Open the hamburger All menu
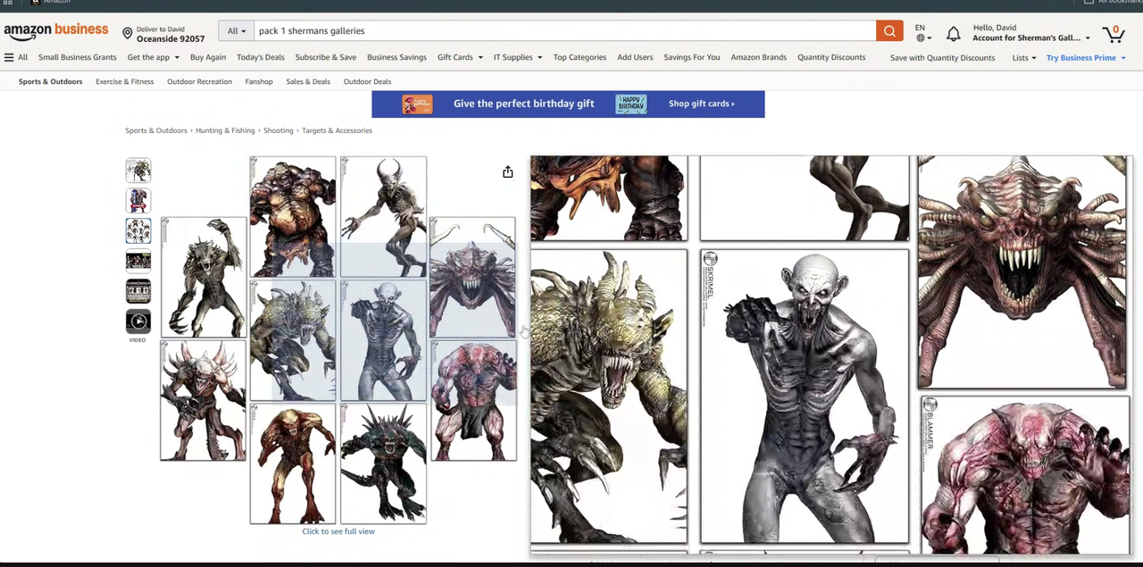 click(x=16, y=57)
